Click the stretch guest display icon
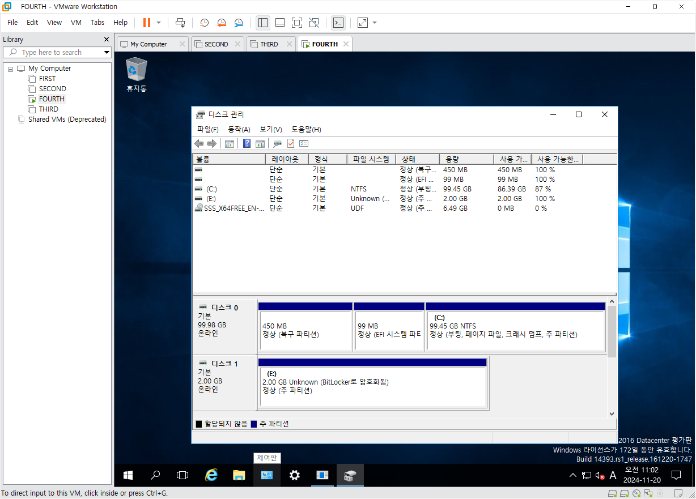Image resolution: width=696 pixels, height=499 pixels. pyautogui.click(x=363, y=23)
